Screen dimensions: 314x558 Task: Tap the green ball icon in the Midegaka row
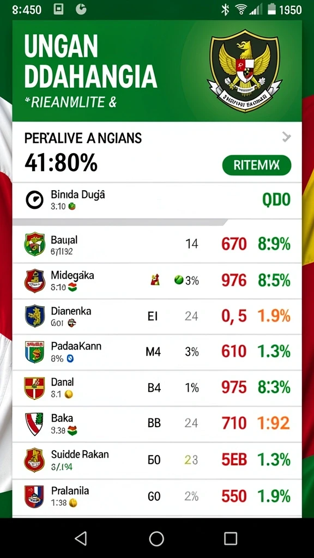(179, 280)
